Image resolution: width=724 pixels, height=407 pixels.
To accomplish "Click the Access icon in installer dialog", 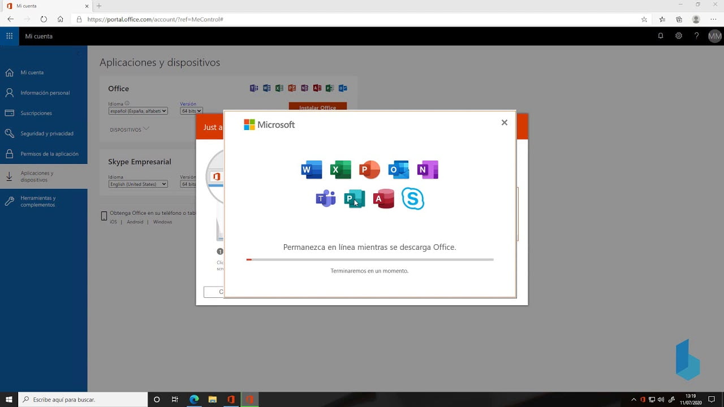I will click(x=383, y=198).
